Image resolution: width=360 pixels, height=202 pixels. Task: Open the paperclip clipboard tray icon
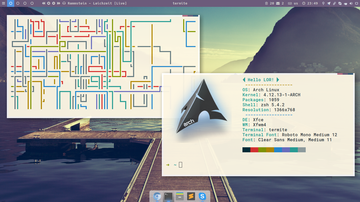[x=334, y=3]
